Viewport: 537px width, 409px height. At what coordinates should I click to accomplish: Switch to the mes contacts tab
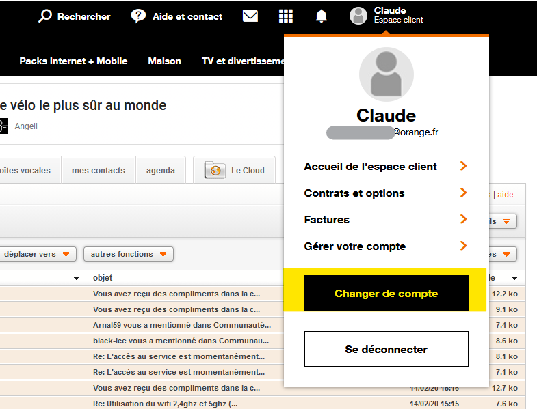(x=99, y=170)
